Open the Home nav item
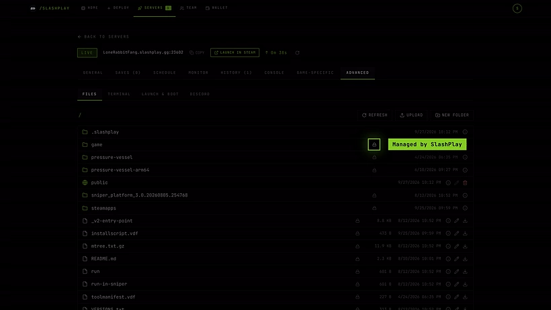Screen dimensions: 551x310 89,8
